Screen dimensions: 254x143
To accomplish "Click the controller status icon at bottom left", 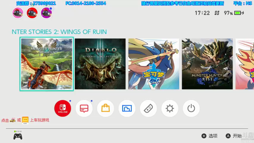I will coord(18,136).
